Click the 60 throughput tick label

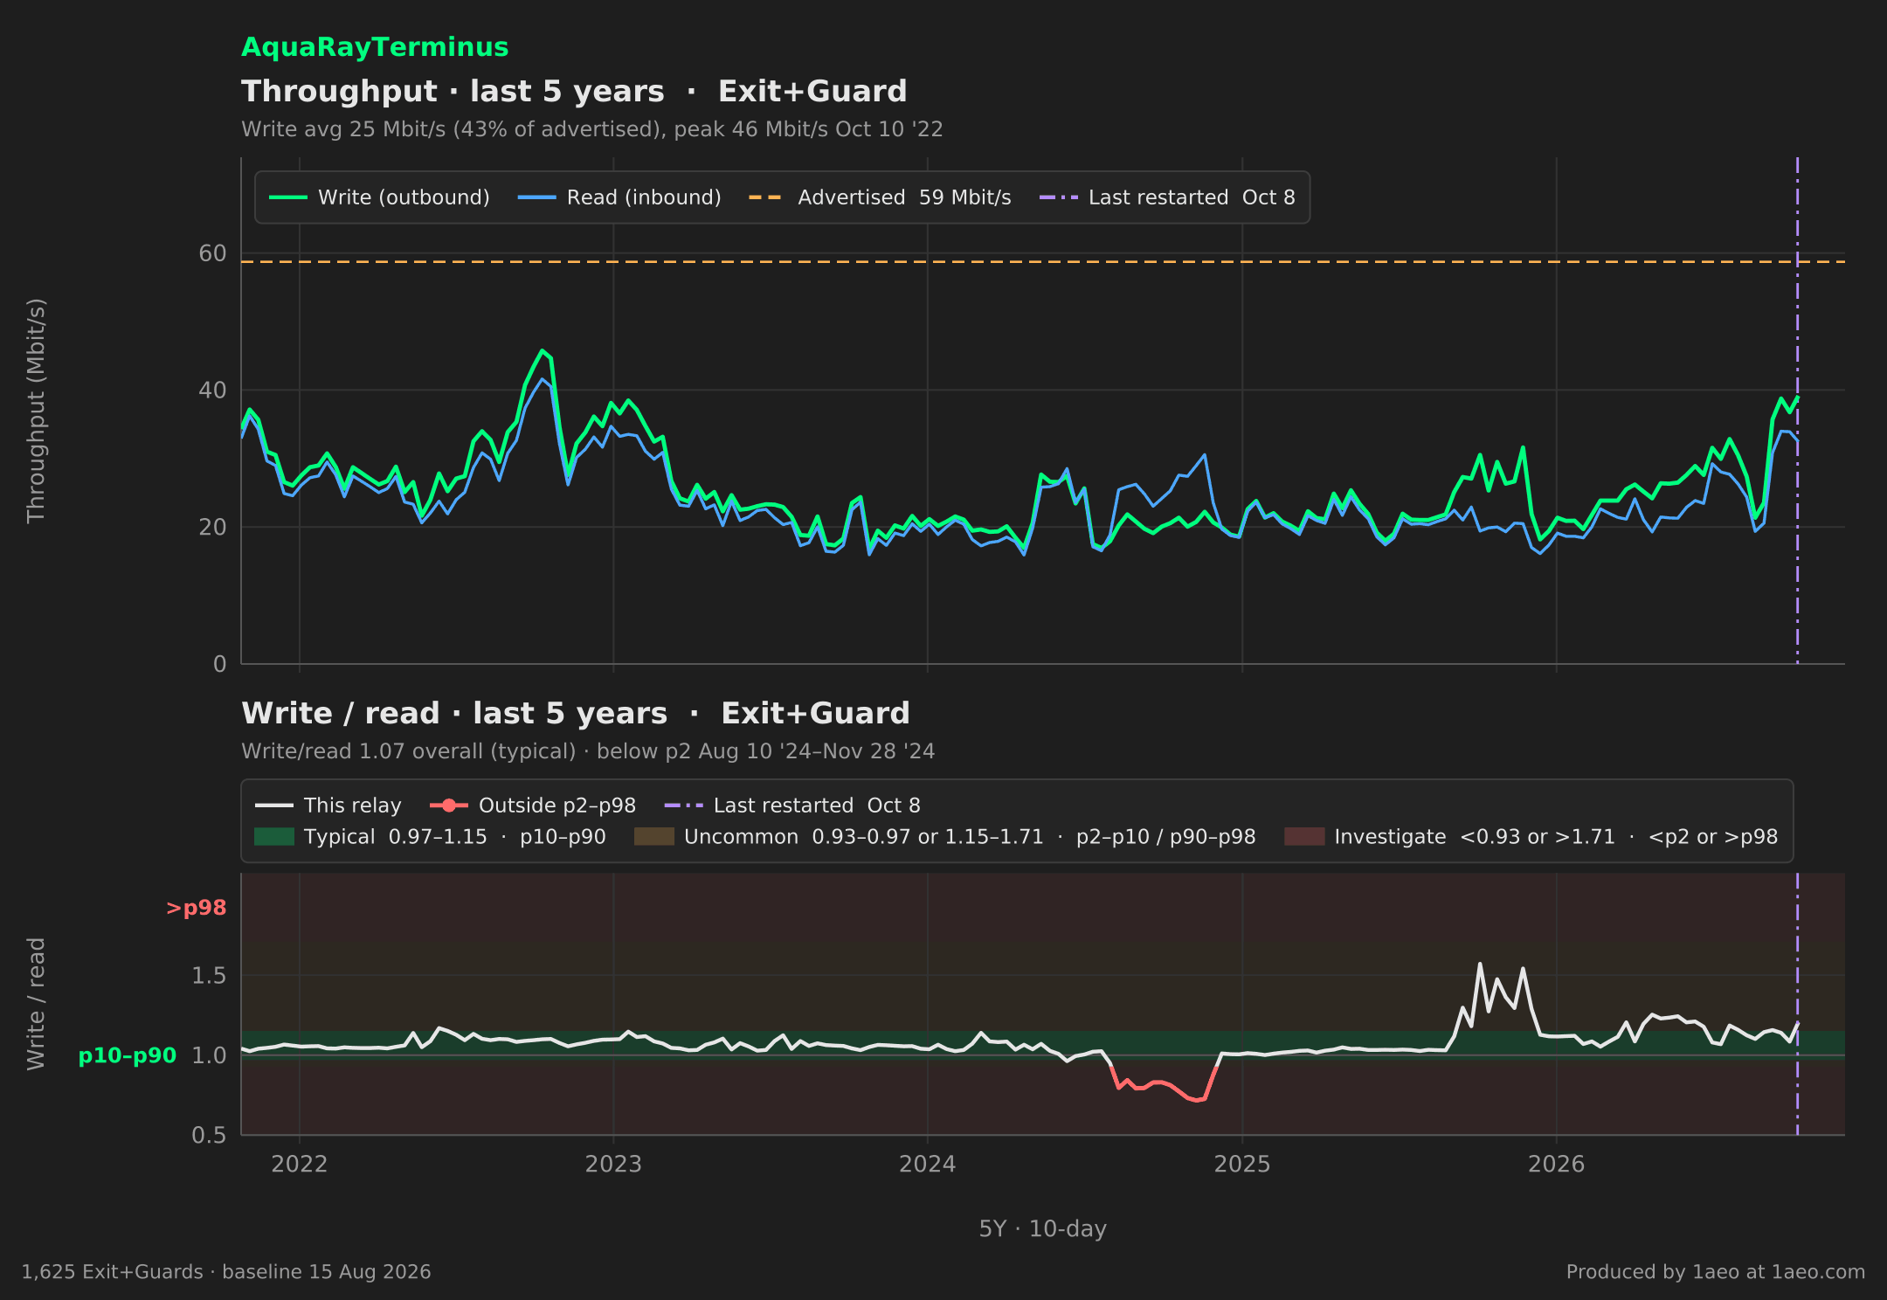[212, 253]
